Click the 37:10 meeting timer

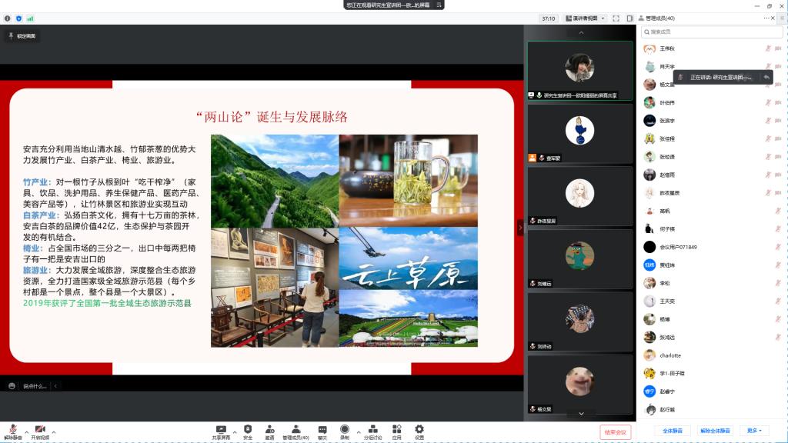[x=548, y=18]
